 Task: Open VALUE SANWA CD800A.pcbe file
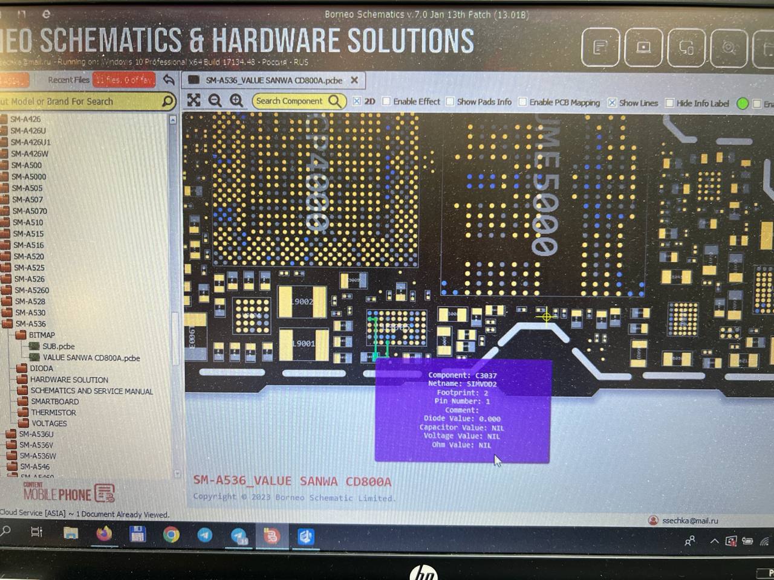(x=91, y=358)
